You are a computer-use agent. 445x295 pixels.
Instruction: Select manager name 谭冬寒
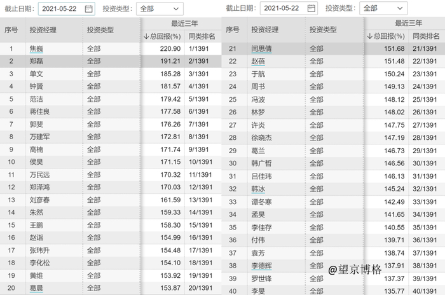[261, 202]
